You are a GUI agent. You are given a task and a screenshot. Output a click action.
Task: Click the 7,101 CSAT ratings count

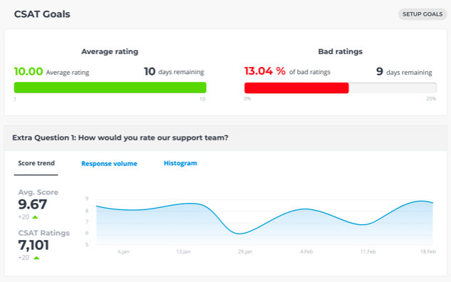(x=33, y=245)
